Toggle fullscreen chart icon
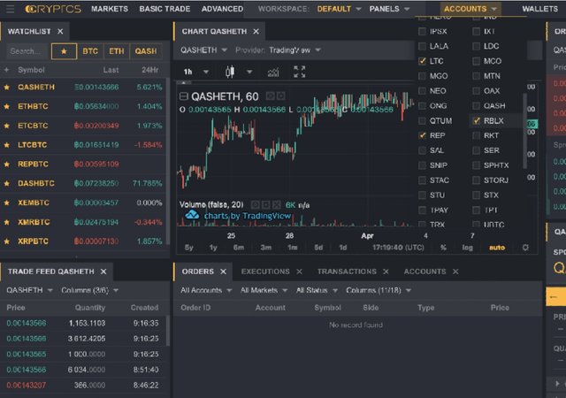The height and width of the screenshot is (398, 566). [x=299, y=72]
